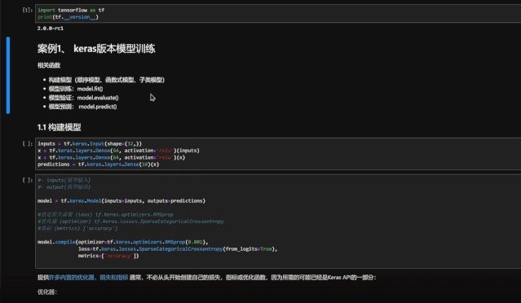Click the comment mentioning tf.keras.losses.SparseCategoricalCrossentropy
Screen dimensions: 521x303
click(131, 222)
